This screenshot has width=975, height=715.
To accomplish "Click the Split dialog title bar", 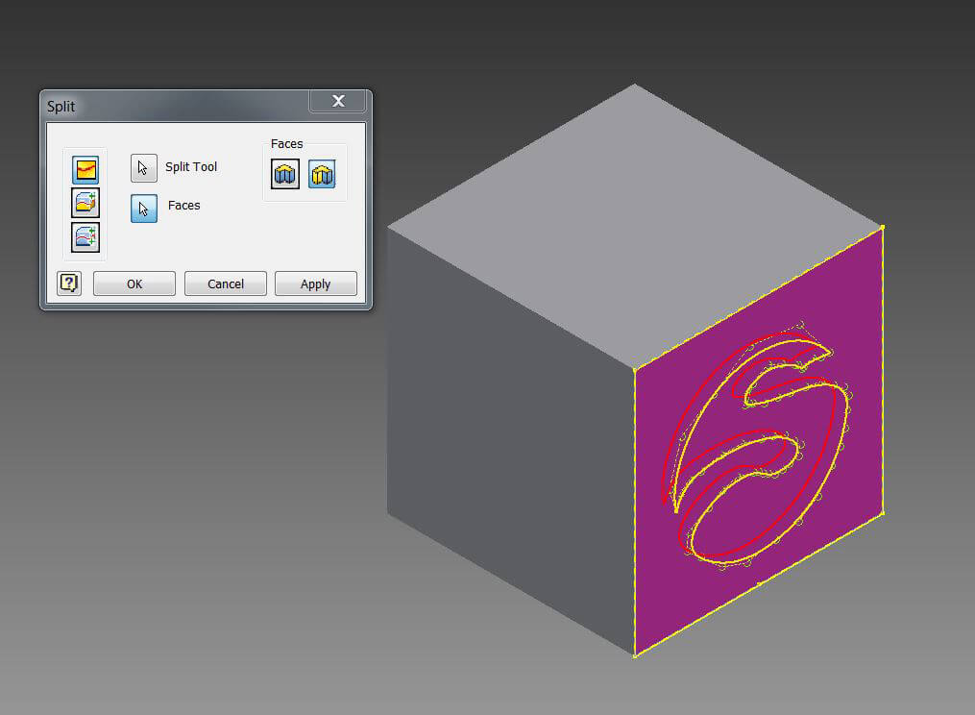I will (x=173, y=104).
